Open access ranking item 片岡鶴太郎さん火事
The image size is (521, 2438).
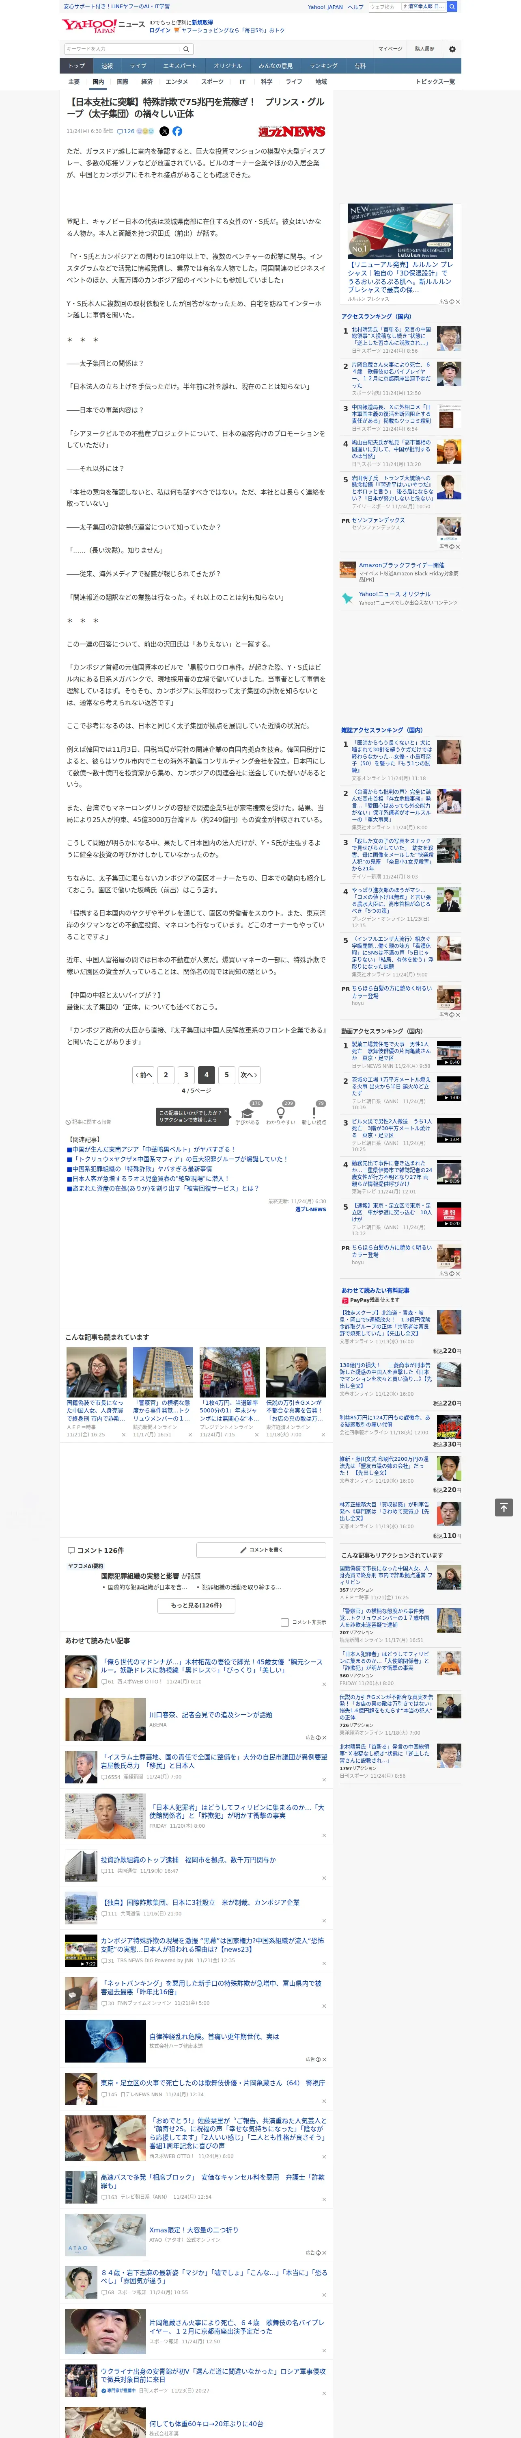392,375
